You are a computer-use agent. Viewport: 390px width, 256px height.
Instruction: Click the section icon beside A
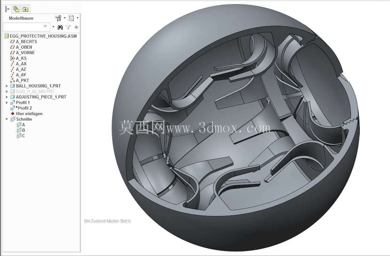(19, 125)
